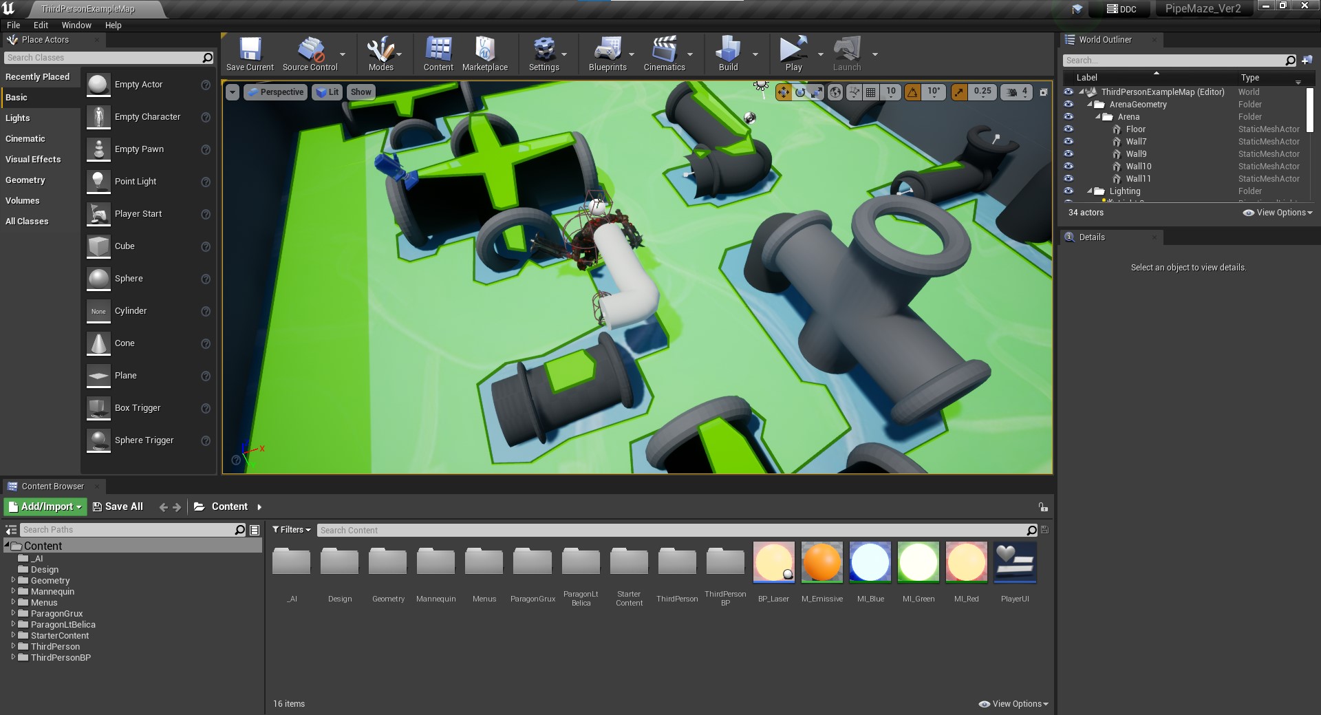
Task: Open the Edit menu
Action: [41, 25]
